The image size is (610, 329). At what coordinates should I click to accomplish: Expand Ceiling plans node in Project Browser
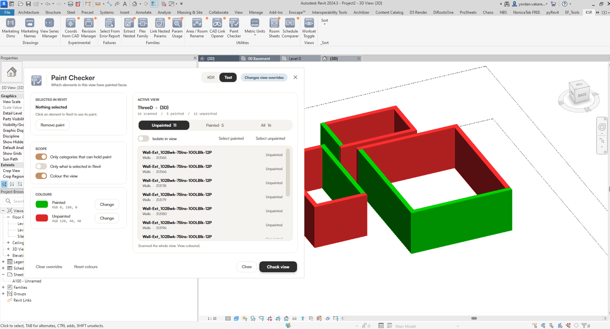tap(8, 243)
